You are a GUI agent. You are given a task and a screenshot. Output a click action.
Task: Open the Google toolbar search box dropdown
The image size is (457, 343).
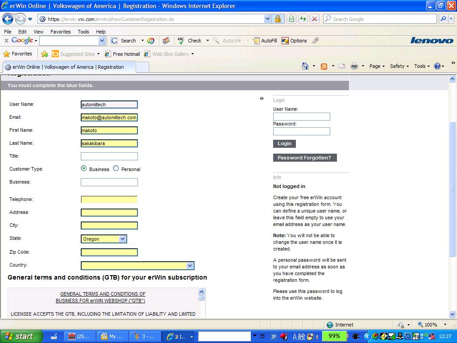coord(102,41)
